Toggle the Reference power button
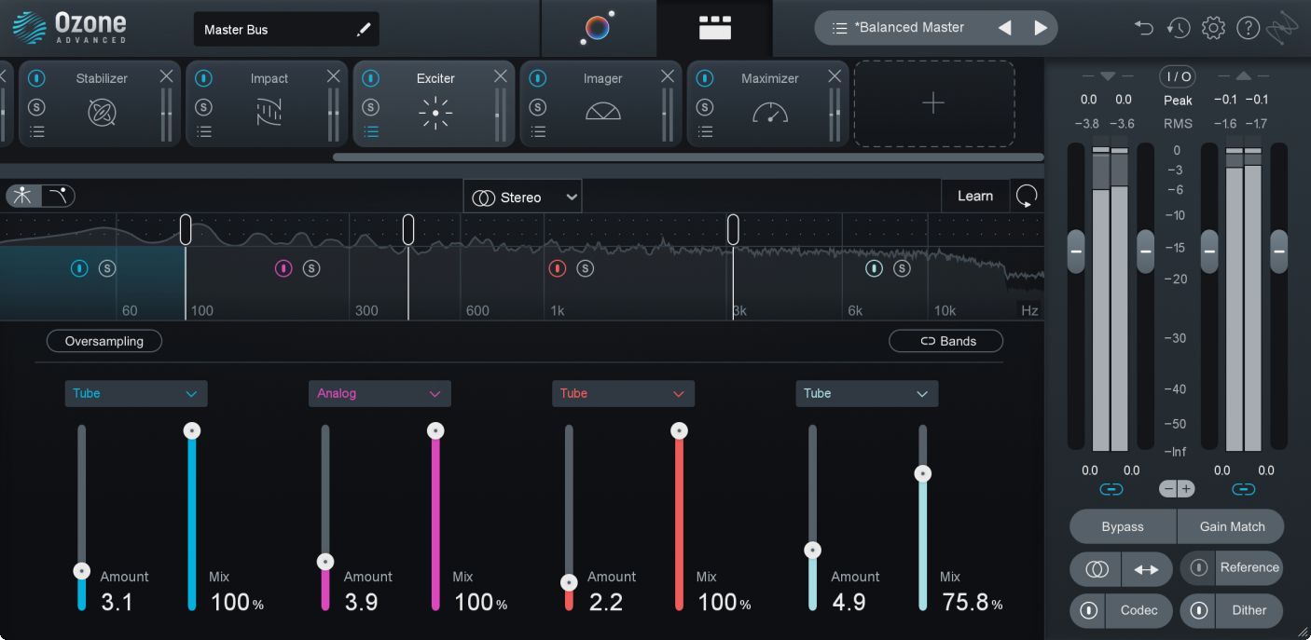This screenshot has height=640, width=1311. 1198,567
